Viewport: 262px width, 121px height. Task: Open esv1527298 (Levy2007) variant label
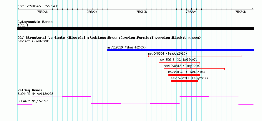[x=189, y=78]
